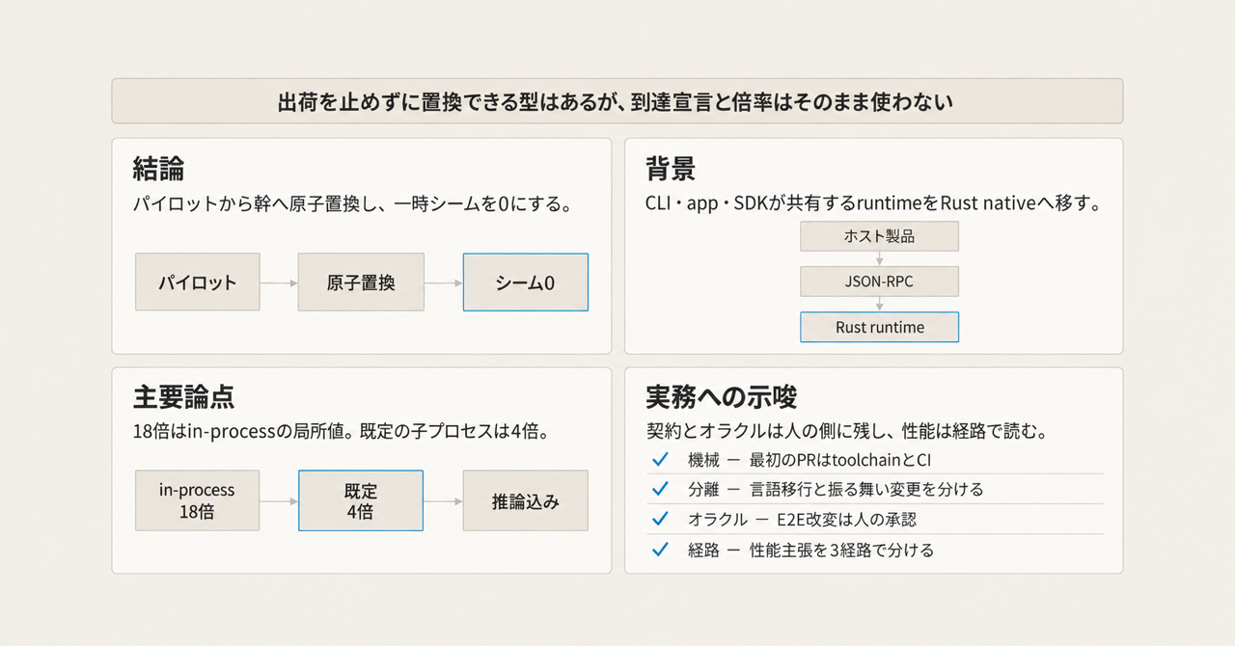Click the Rust runtime diagram box
Image resolution: width=1235 pixels, height=646 pixels.
[880, 327]
